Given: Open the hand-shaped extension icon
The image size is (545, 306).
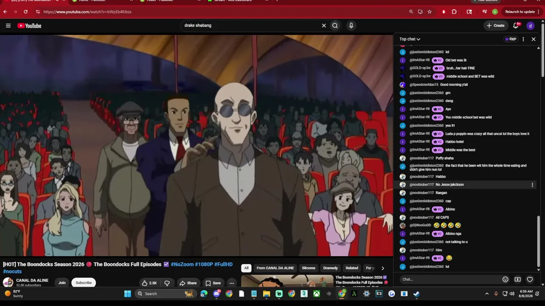Looking at the screenshot, I should (444, 12).
